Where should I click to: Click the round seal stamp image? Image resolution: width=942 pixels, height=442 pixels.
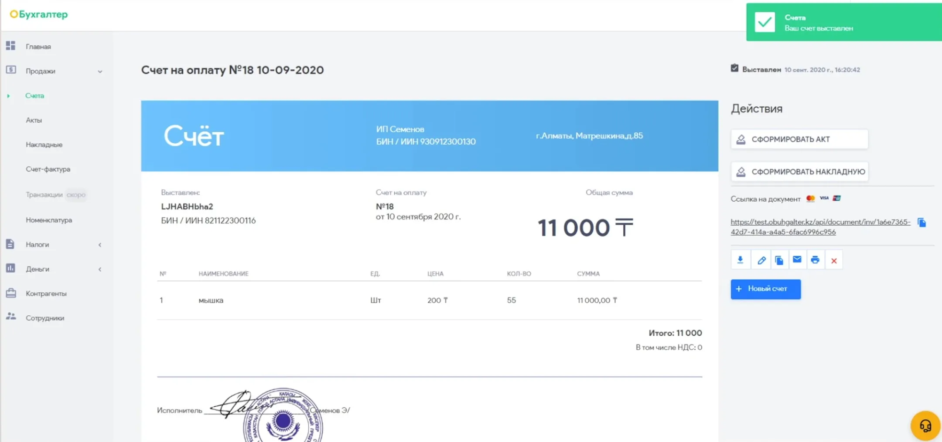tap(283, 416)
